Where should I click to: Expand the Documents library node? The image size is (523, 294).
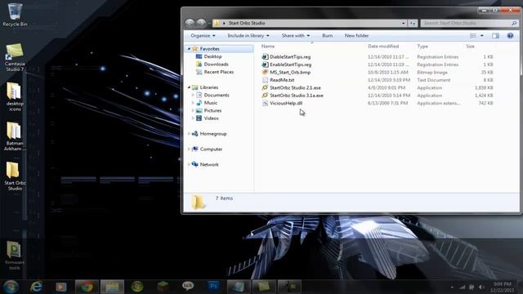coord(193,96)
